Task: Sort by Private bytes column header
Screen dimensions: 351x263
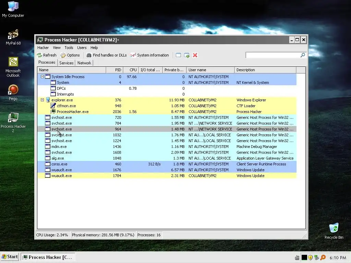Action: coord(174,70)
